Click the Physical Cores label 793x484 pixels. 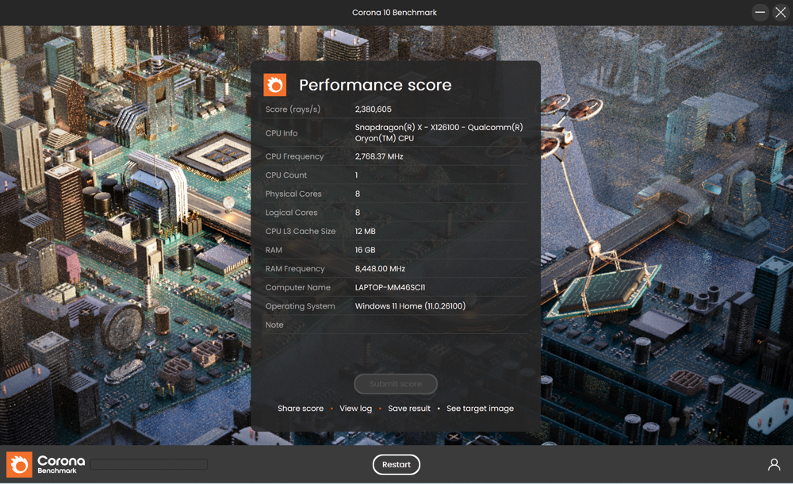coord(293,194)
